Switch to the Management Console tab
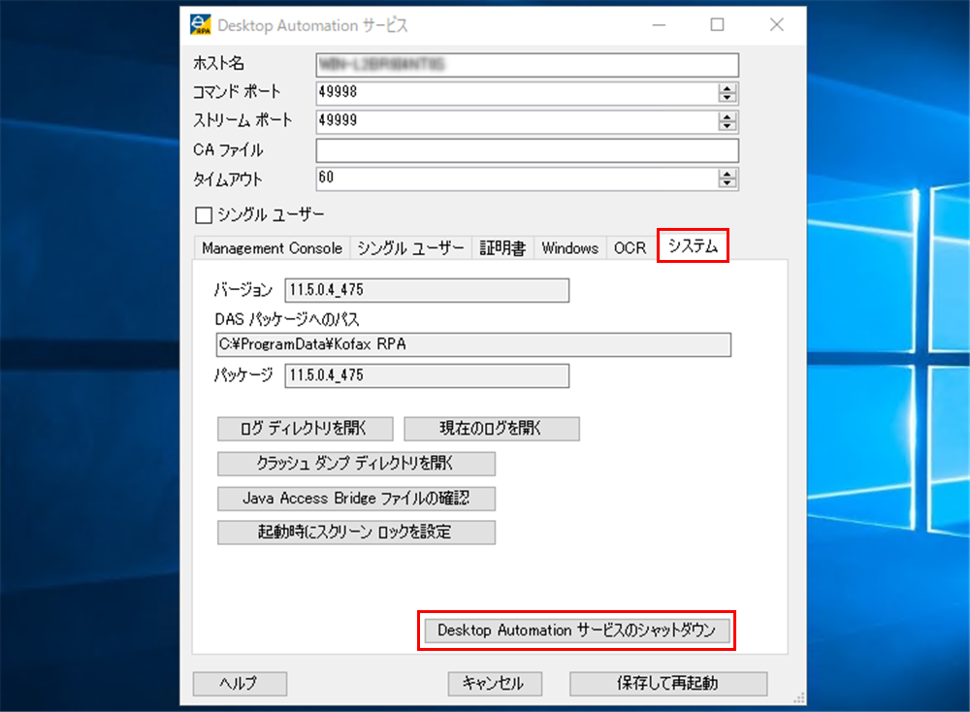The height and width of the screenshot is (712, 970). (x=273, y=248)
